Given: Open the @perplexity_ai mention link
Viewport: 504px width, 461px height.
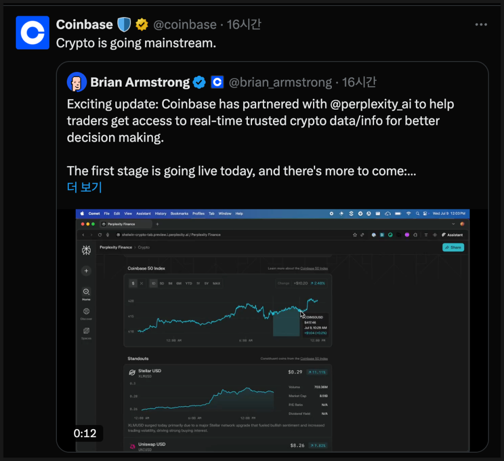Looking at the screenshot, I should [x=370, y=104].
